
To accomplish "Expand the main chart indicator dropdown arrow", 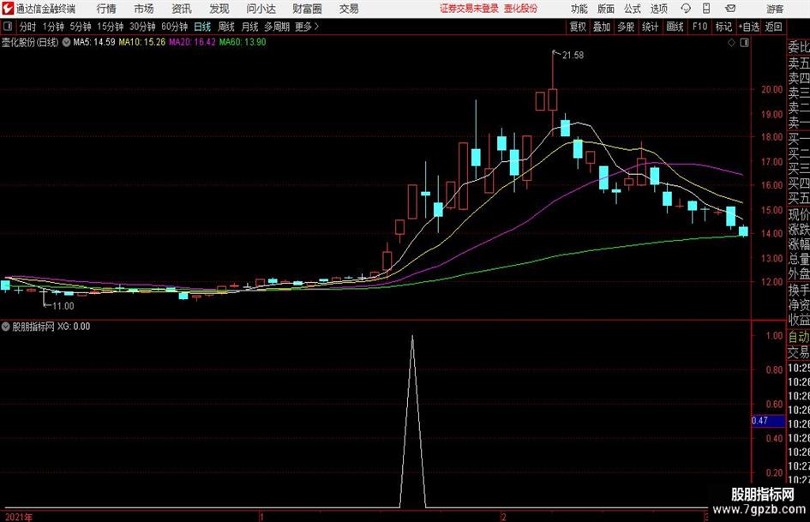I will (66, 42).
